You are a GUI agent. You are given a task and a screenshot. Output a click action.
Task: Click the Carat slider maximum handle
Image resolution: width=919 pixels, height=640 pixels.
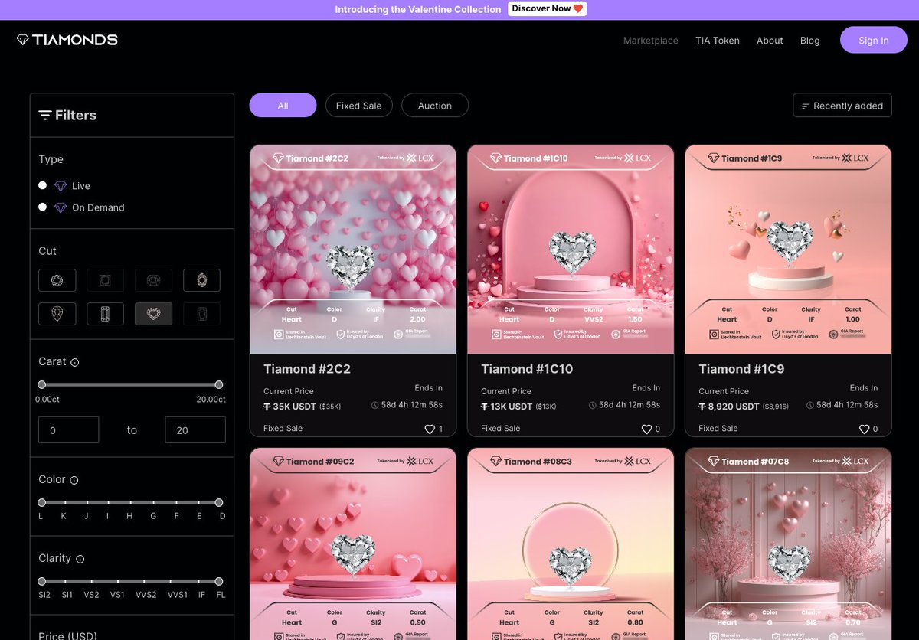219,385
